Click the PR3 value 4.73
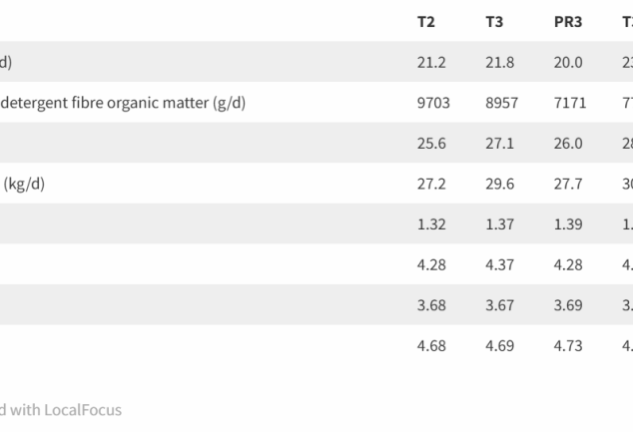This screenshot has width=633, height=432. pyautogui.click(x=568, y=346)
